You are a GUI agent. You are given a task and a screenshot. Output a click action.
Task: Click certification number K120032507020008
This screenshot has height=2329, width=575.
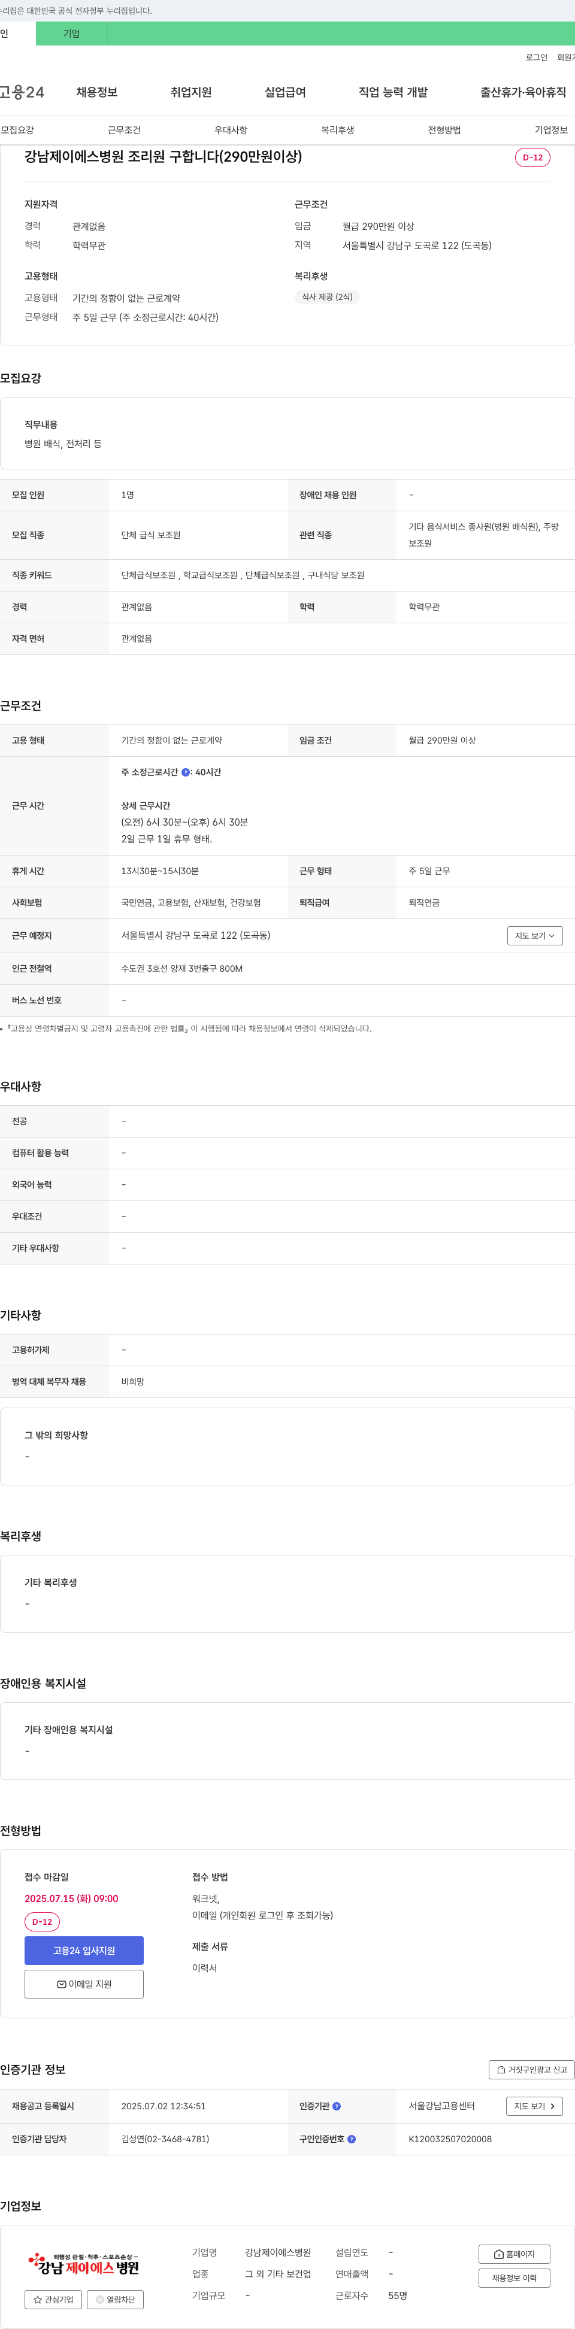pyautogui.click(x=450, y=2139)
